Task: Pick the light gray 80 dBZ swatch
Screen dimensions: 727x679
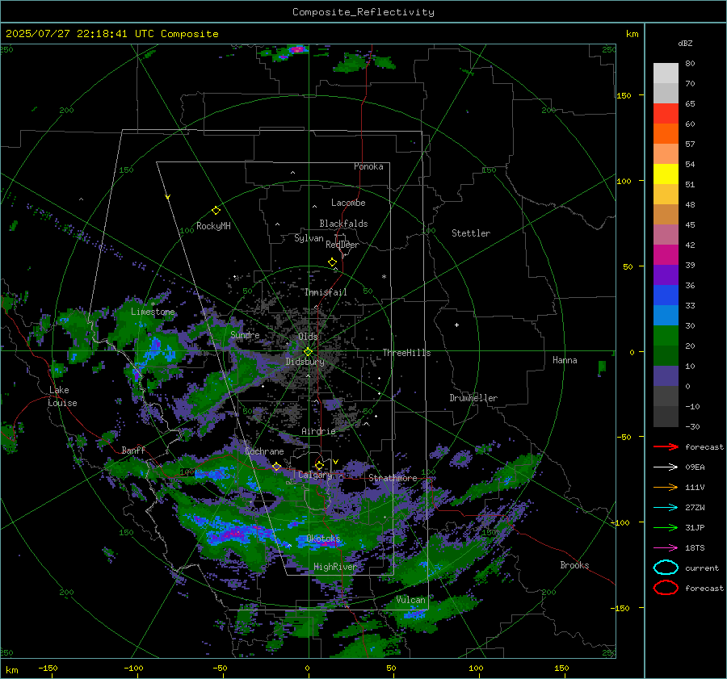Action: pyautogui.click(x=666, y=73)
